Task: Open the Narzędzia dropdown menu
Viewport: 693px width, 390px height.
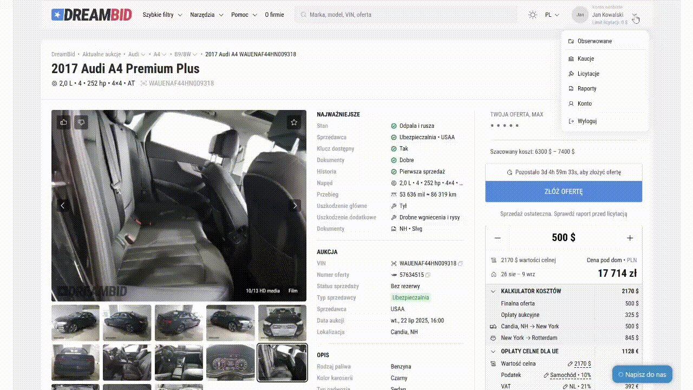Action: [x=207, y=15]
